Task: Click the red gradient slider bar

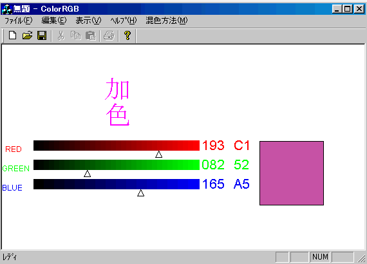Action: point(117,146)
